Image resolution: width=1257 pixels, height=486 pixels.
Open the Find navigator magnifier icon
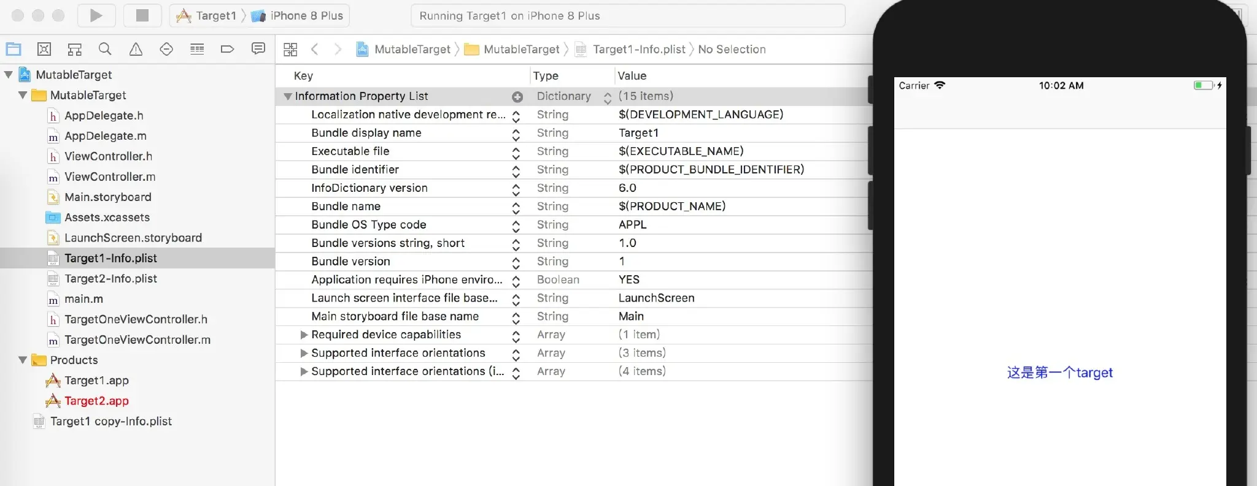tap(105, 49)
